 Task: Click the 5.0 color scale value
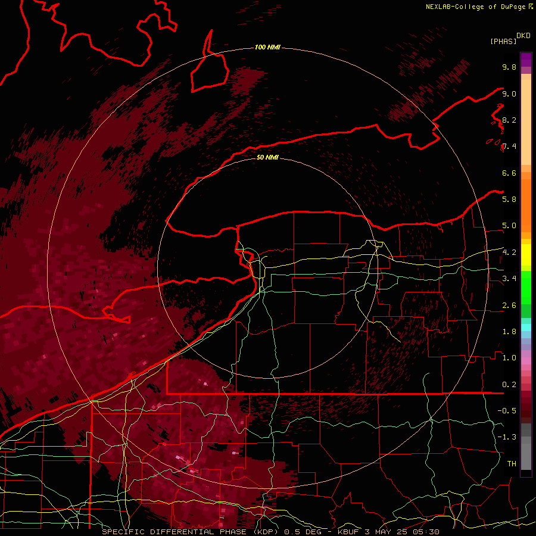[x=509, y=226]
